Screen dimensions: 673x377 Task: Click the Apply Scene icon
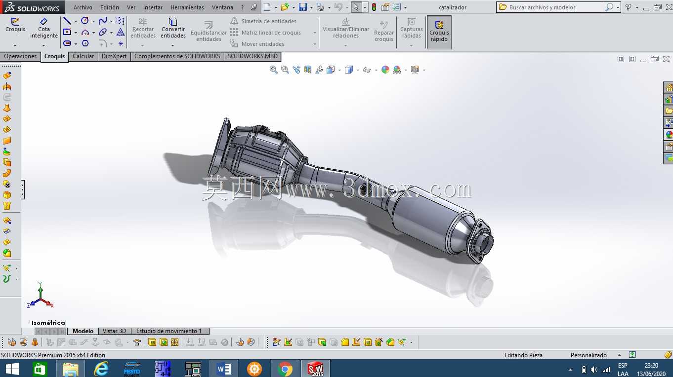coord(397,70)
